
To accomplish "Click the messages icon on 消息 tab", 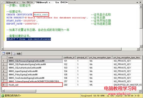I will (14, 54).
